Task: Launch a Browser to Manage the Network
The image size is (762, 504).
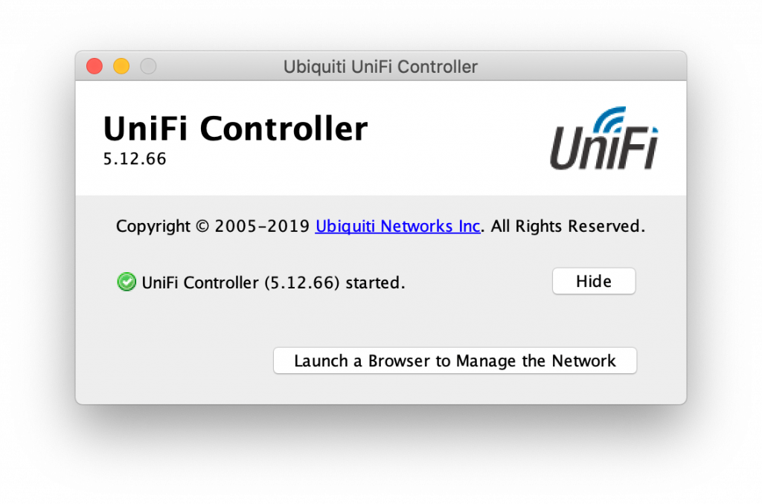Action: click(x=455, y=361)
